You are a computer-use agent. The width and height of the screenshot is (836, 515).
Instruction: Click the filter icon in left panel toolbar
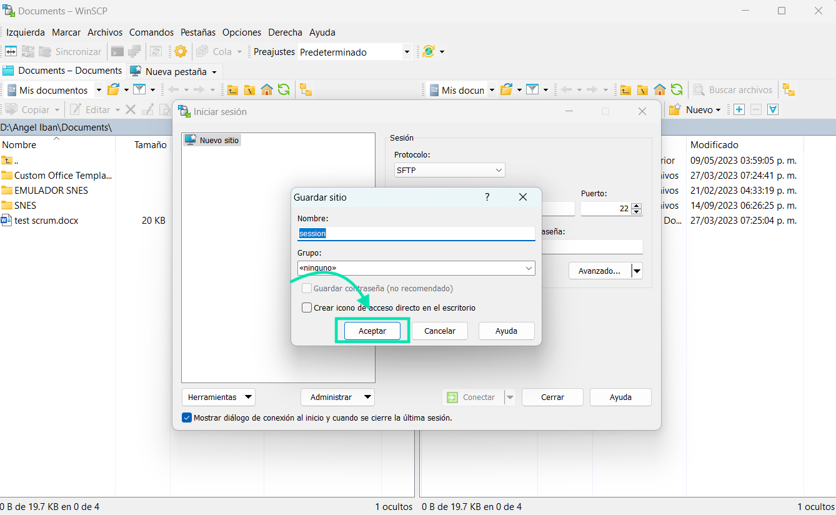(139, 90)
